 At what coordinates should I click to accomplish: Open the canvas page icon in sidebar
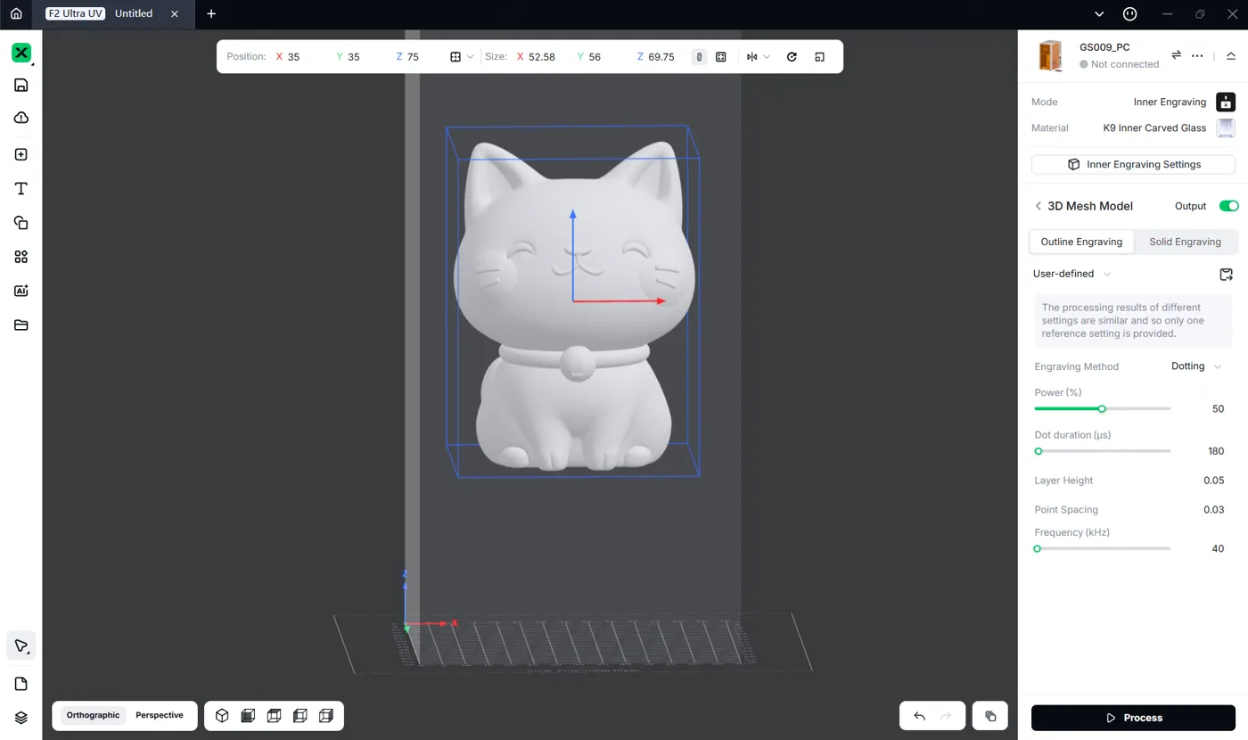(21, 684)
